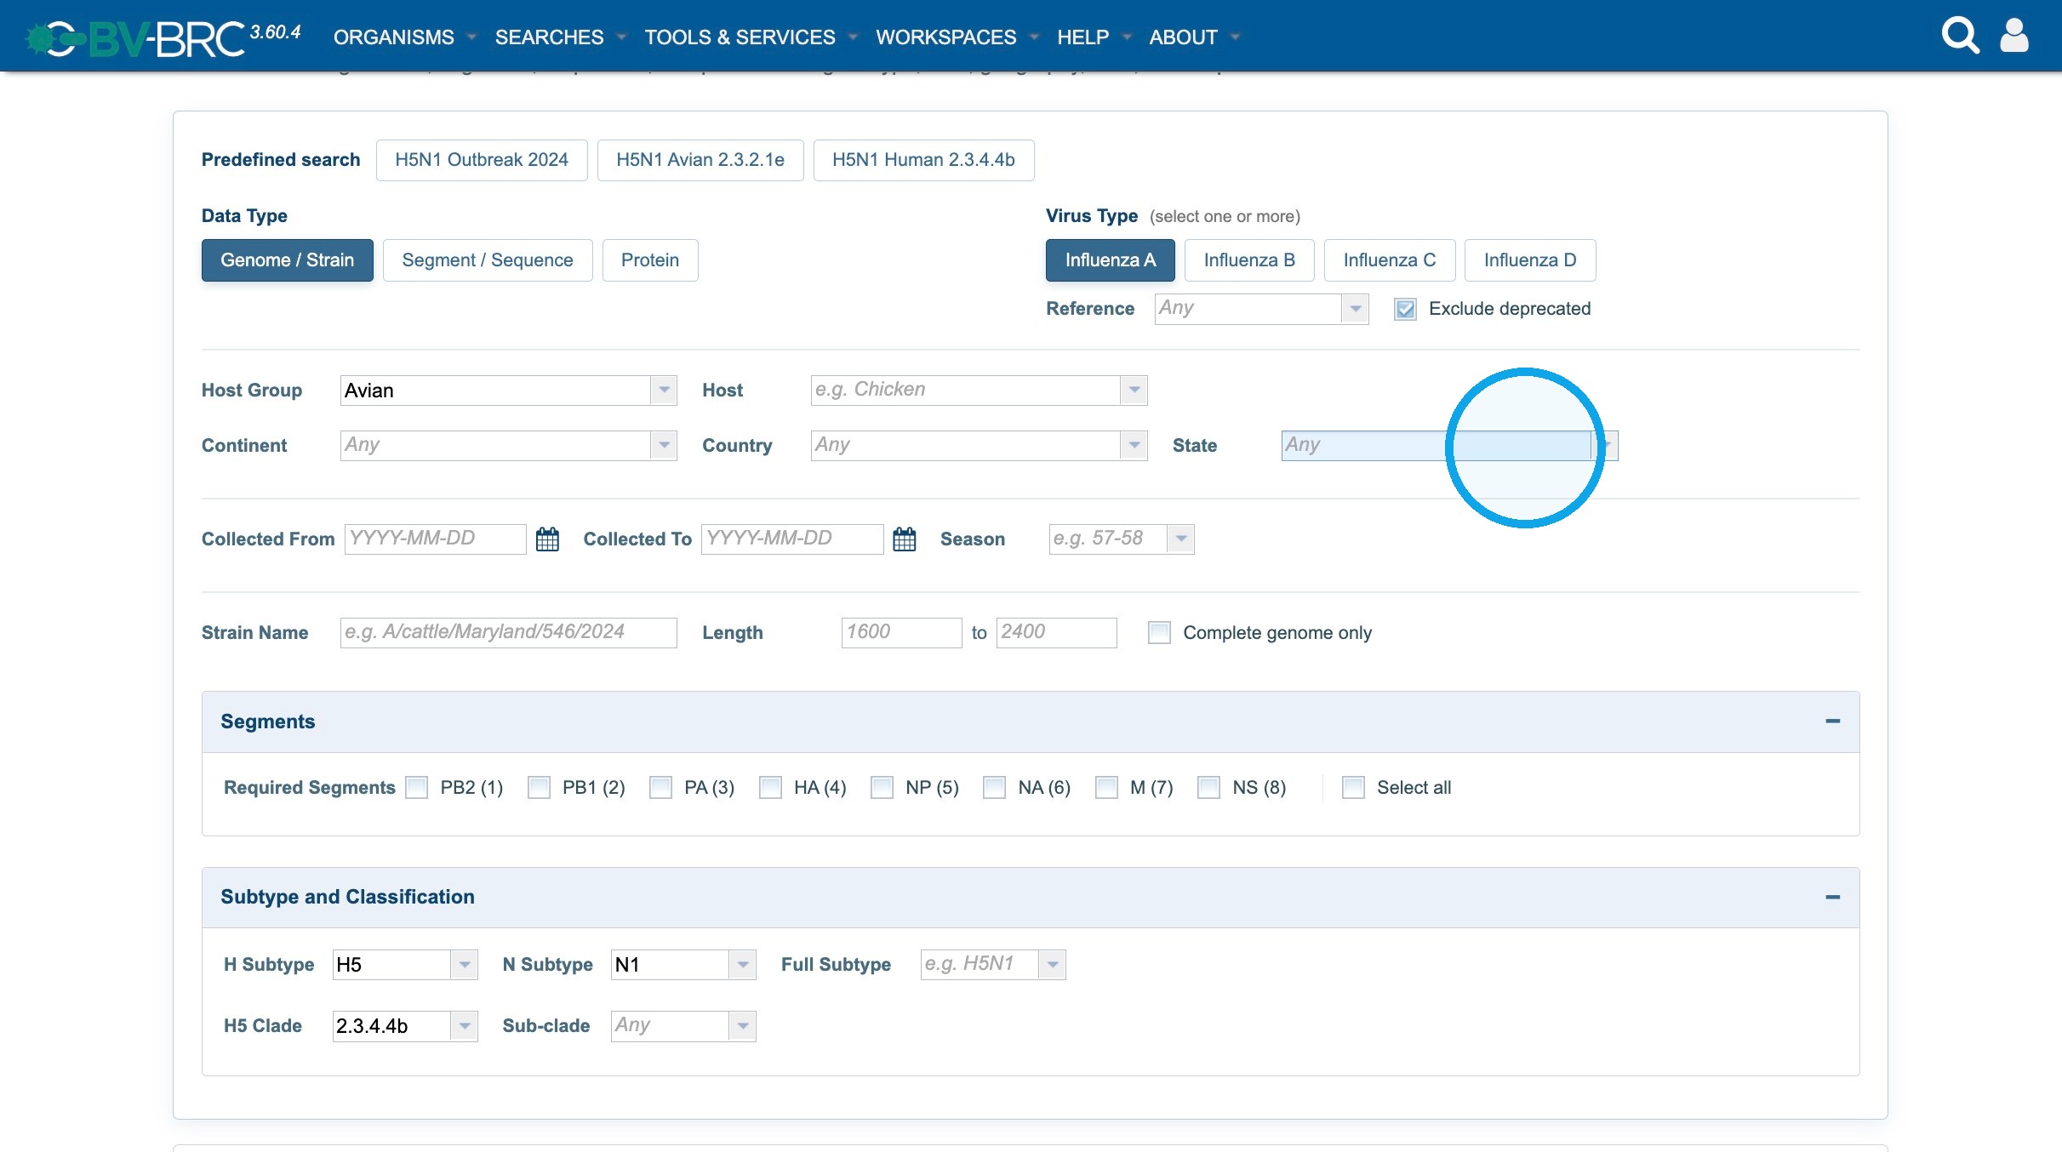Open the Collected From calendar picker
This screenshot has height=1152, width=2062.
click(547, 539)
